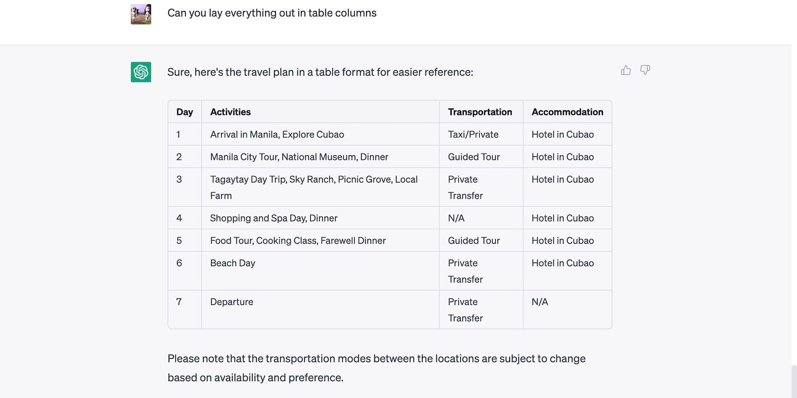Click the Food Tour, Cooking Class cell
This screenshot has height=398, width=797.
(297, 240)
